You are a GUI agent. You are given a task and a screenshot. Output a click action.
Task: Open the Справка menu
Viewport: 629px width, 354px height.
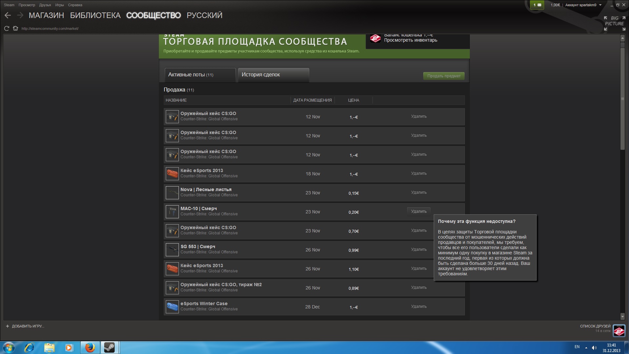75,5
